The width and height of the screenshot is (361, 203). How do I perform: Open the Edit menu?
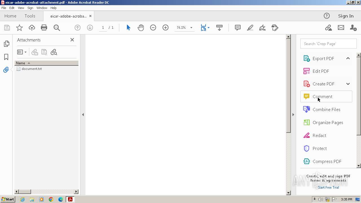coord(12,8)
